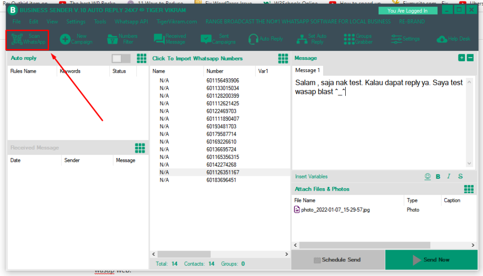This screenshot has height=276, width=483.
Task: Click inside the message text box
Action: point(379,123)
